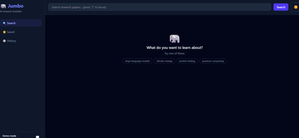Select the protein folding suggestion
This screenshot has height=138, width=299.
(187, 61)
